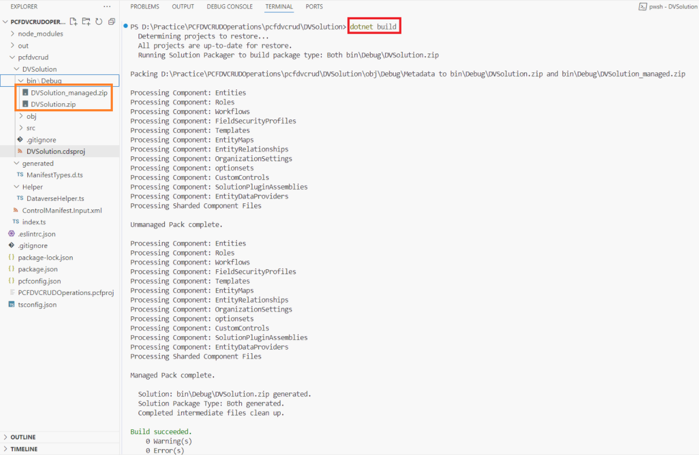Open the DEBUG CONSOLE tab

point(229,7)
